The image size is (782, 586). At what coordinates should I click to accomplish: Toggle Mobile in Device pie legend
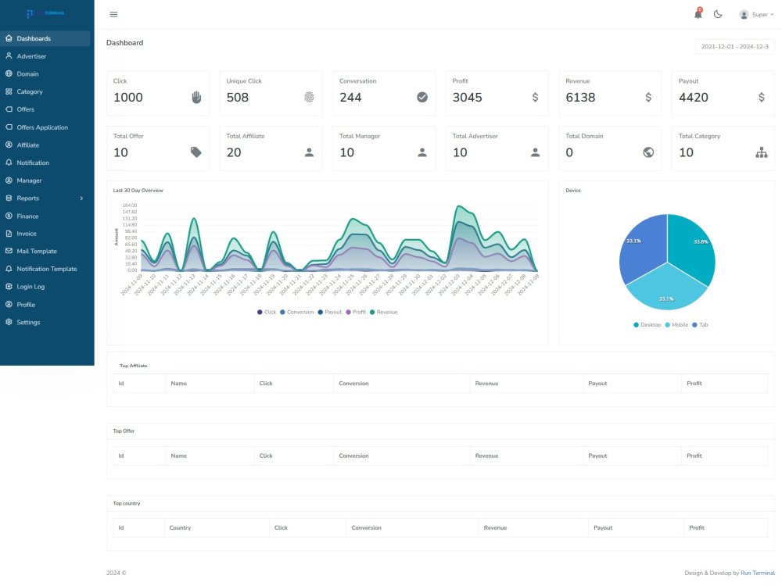point(676,325)
